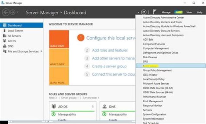Click the AD DS sidebar icon
This screenshot has height=124, width=206.
pos(5,41)
